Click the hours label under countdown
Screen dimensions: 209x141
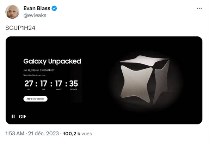[x=44, y=90]
